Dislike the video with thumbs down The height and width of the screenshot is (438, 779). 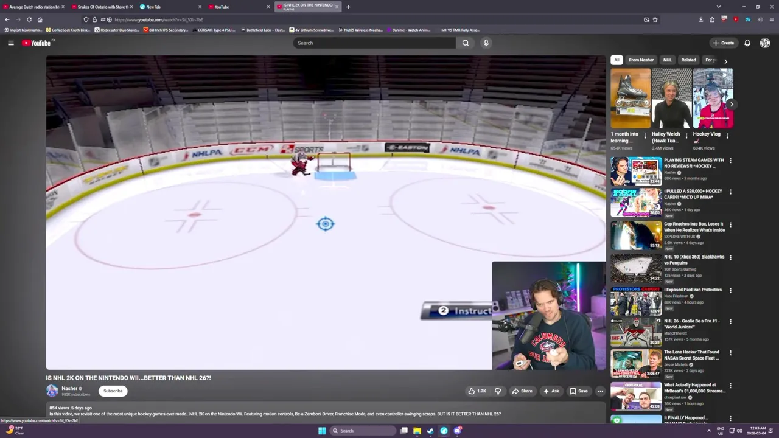point(498,391)
